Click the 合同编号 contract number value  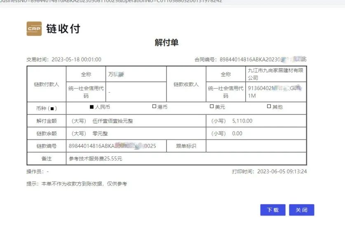tap(263, 59)
